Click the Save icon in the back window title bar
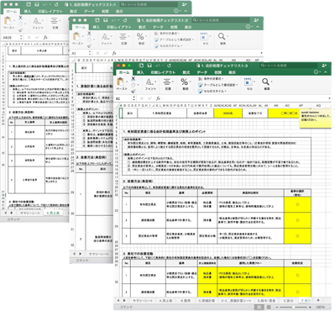The width and height of the screenshot is (335, 311). 37,5
